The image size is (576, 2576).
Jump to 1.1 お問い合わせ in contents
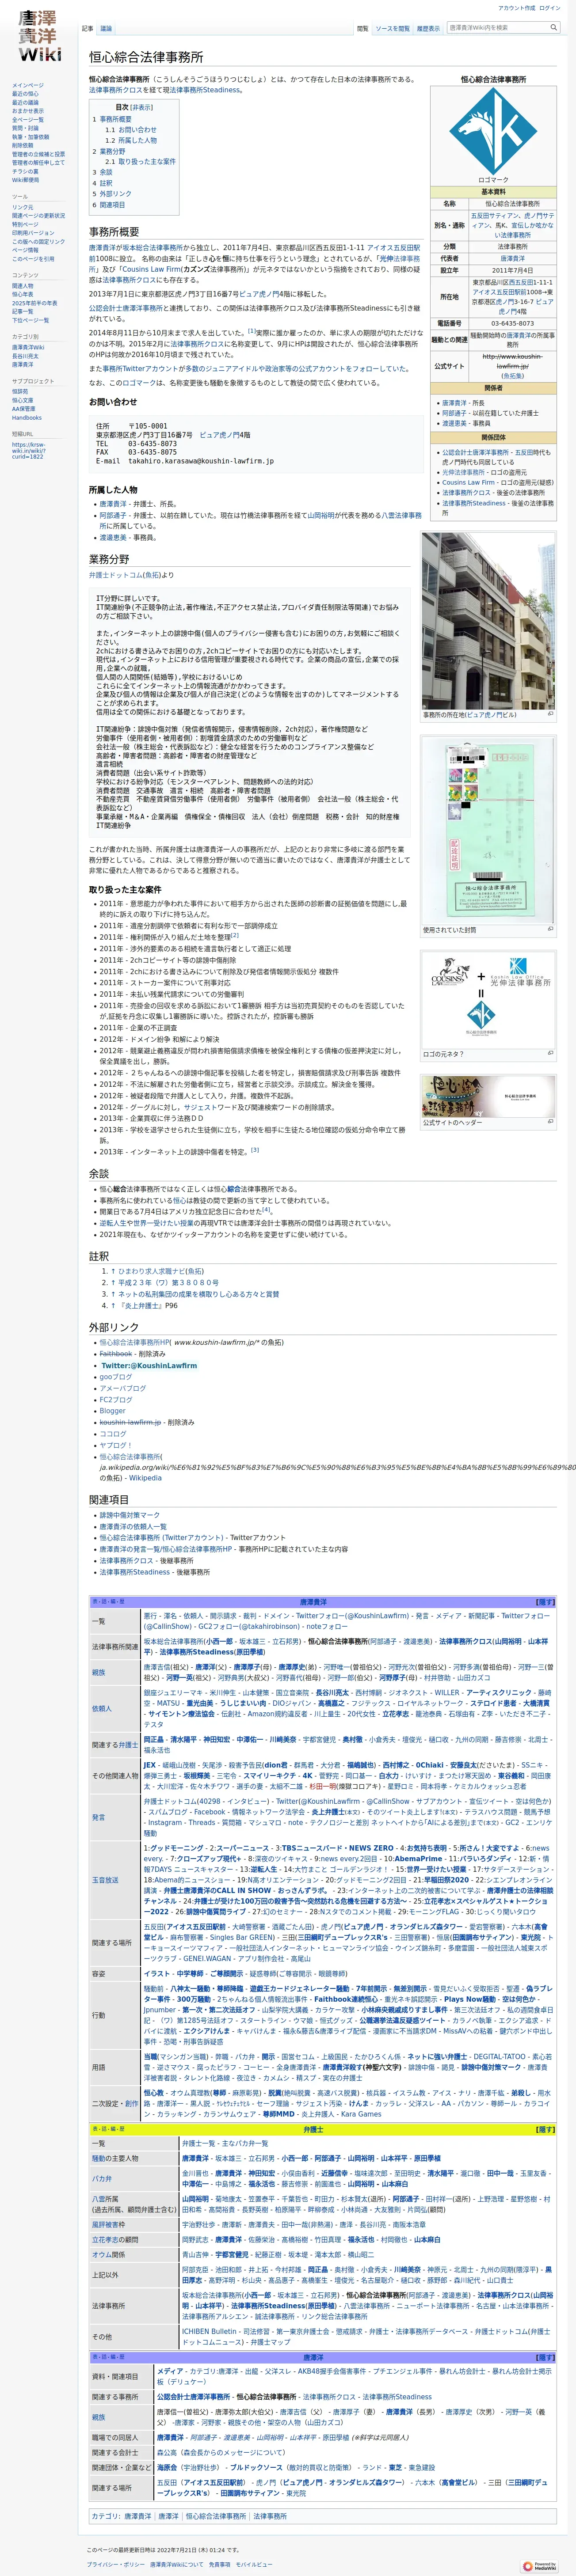click(131, 129)
